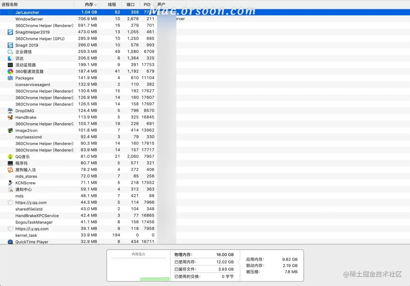Select 360Chrome Helper (Renderer) with PID 17627
The image size is (410, 286).
[205, 91]
